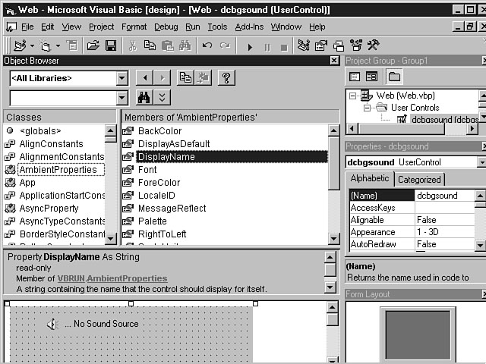Follow the AmbientProperties link in description
The width and height of the screenshot is (486, 364).
(128, 279)
